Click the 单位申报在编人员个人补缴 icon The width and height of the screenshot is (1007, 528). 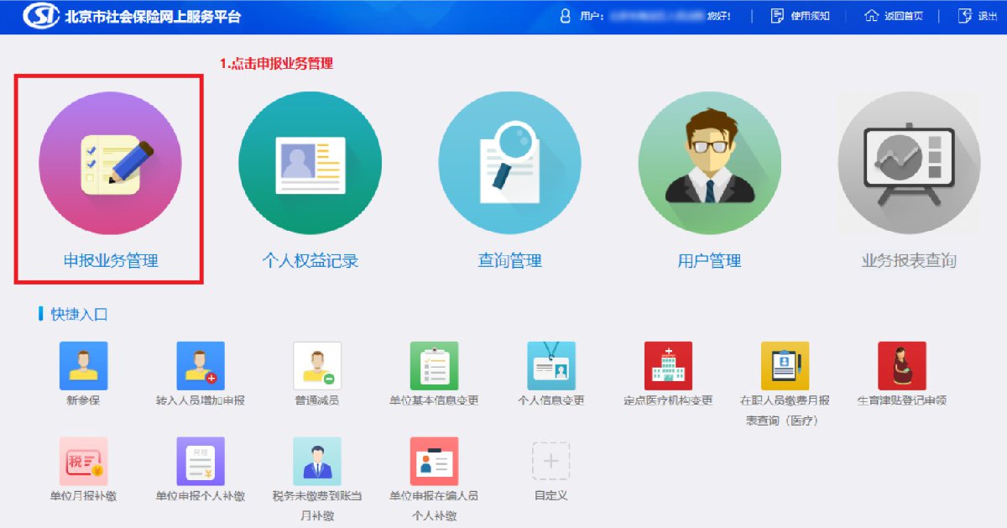434,462
